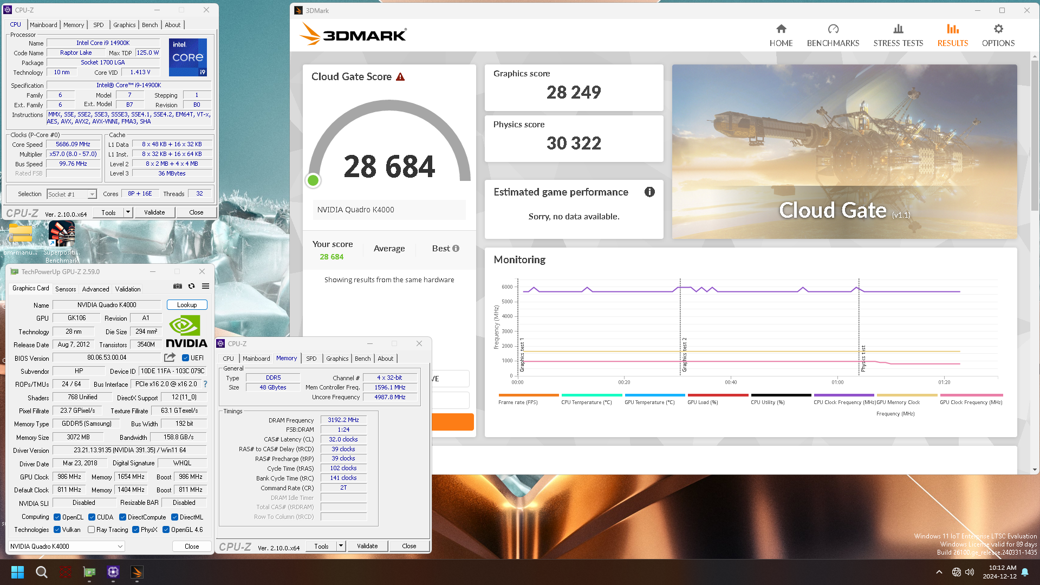
Task: Open the Validation tab in GPU-Z
Action: [x=128, y=289]
